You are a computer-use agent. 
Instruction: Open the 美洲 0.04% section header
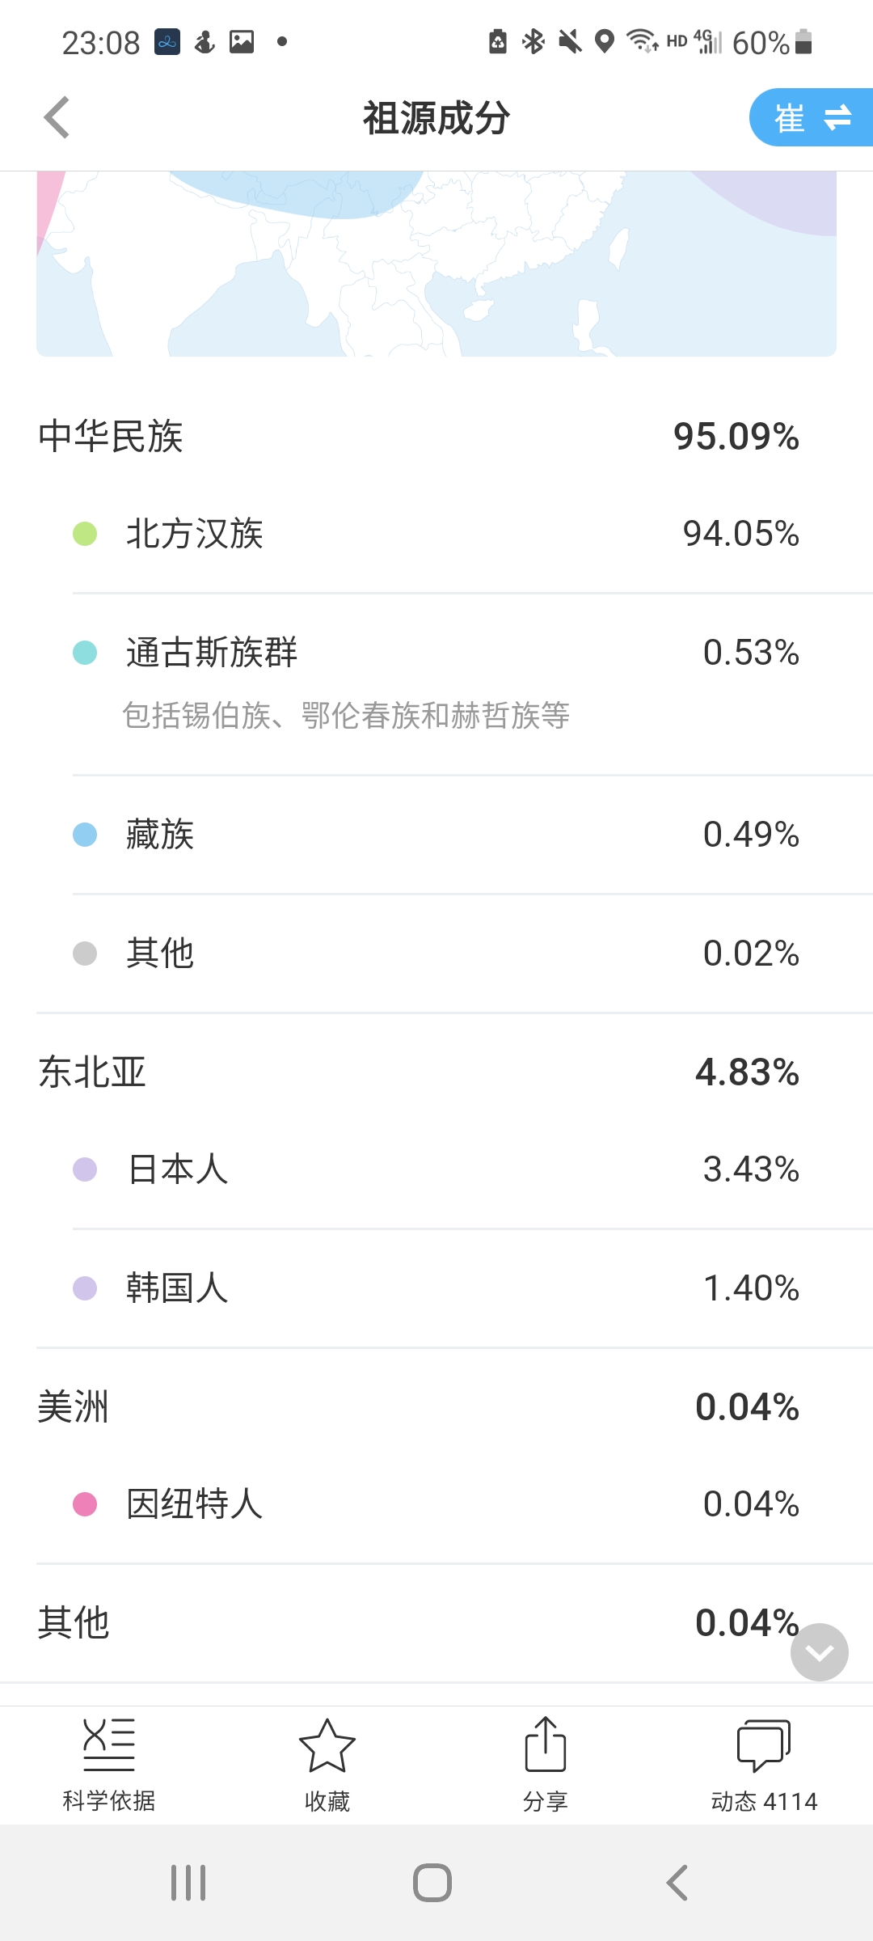pos(436,1407)
